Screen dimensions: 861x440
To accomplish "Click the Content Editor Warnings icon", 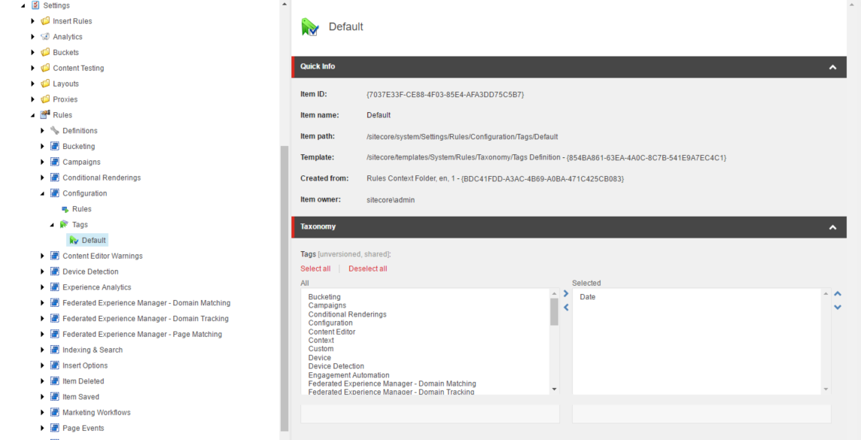I will (x=55, y=256).
